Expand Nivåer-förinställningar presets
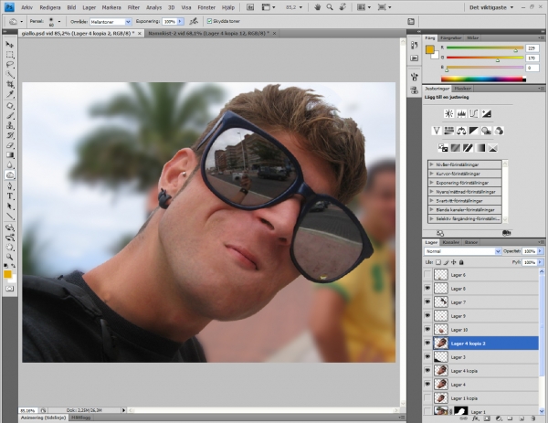Image resolution: width=548 pixels, height=423 pixels. pyautogui.click(x=432, y=164)
